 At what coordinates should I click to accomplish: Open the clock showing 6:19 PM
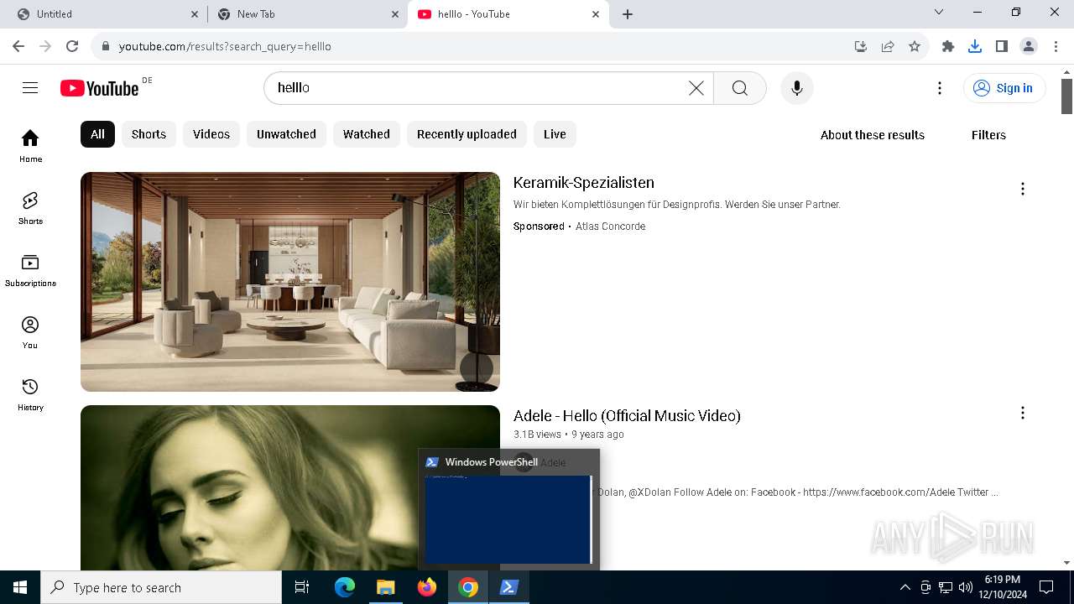point(1002,587)
